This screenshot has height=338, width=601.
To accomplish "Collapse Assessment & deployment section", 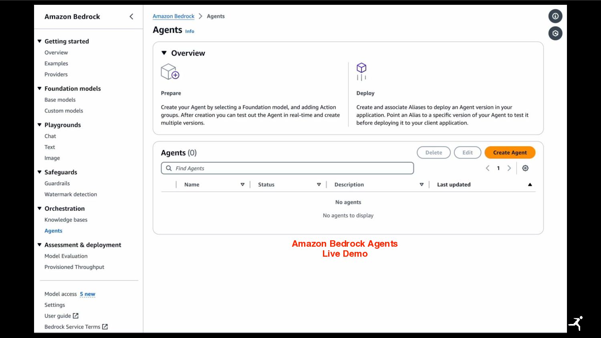I will (x=40, y=245).
